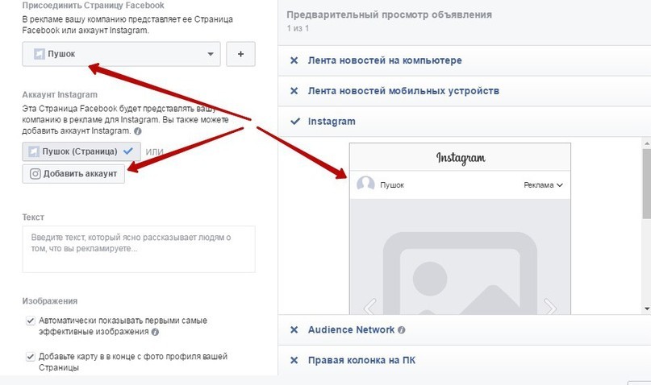
Task: Click X icon beside Правая колонка на ПК
Action: click(x=294, y=361)
